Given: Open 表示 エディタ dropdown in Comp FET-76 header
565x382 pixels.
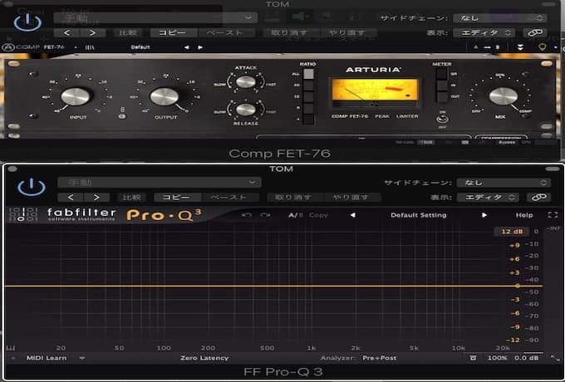Looking at the screenshot, I should pyautogui.click(x=484, y=32).
